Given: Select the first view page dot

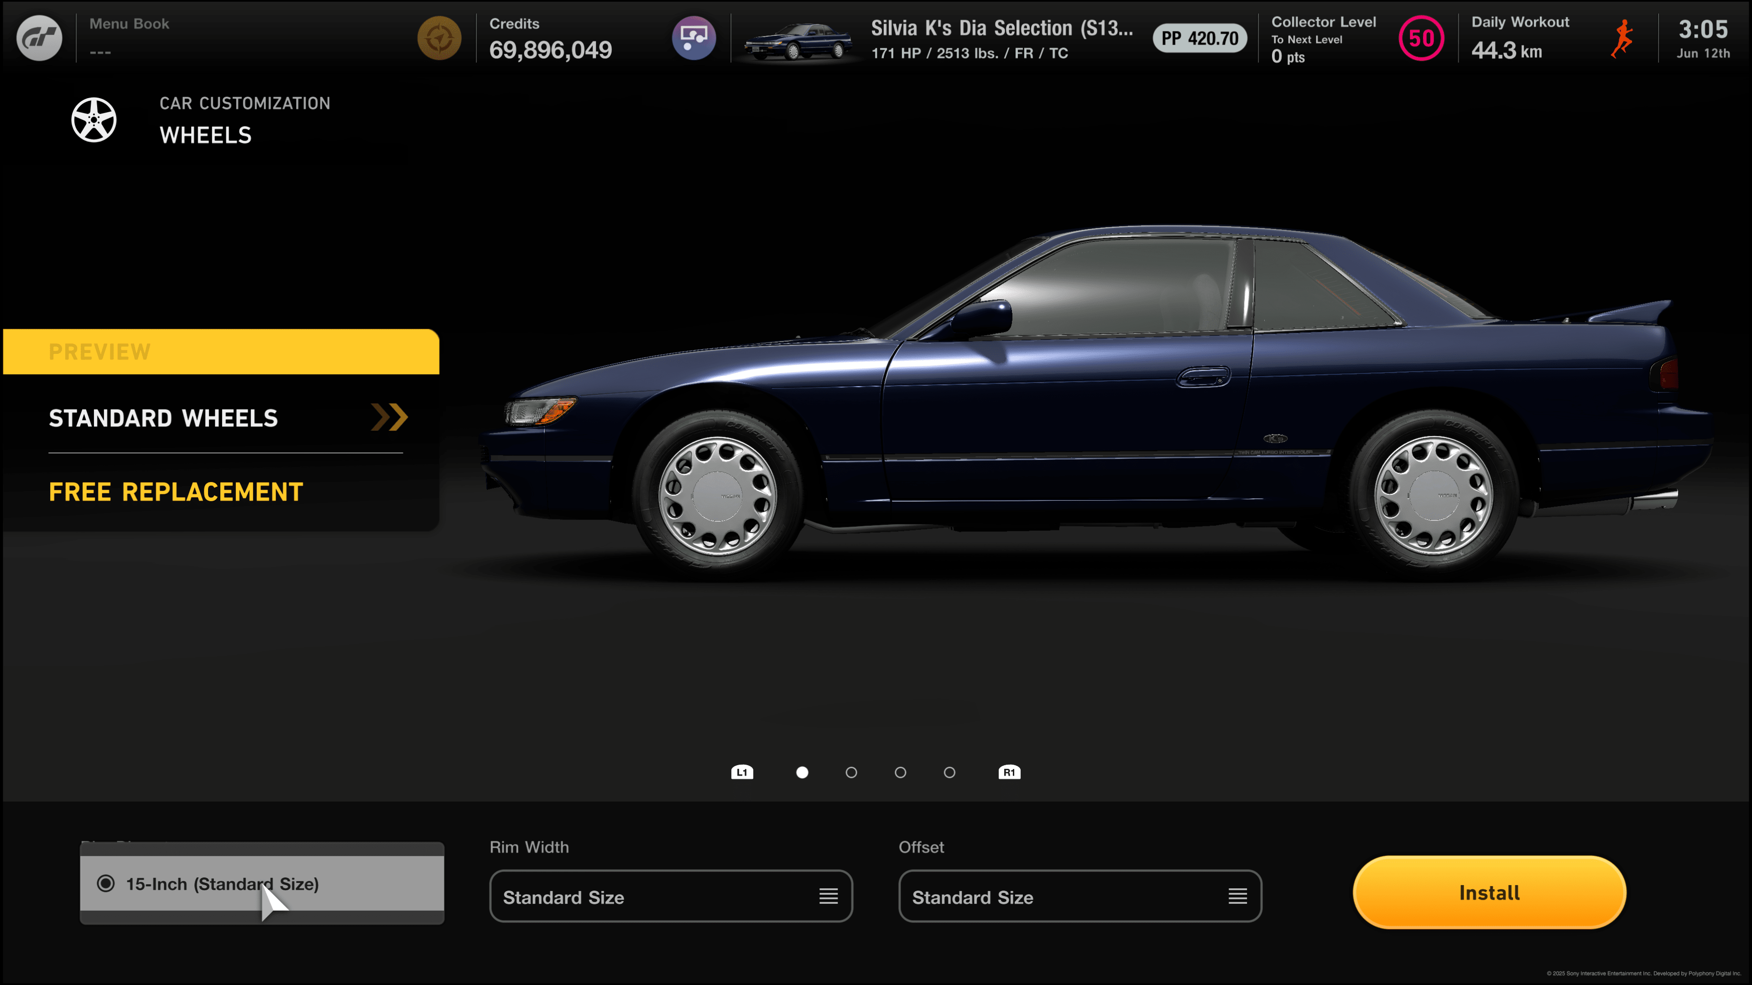Looking at the screenshot, I should point(803,772).
